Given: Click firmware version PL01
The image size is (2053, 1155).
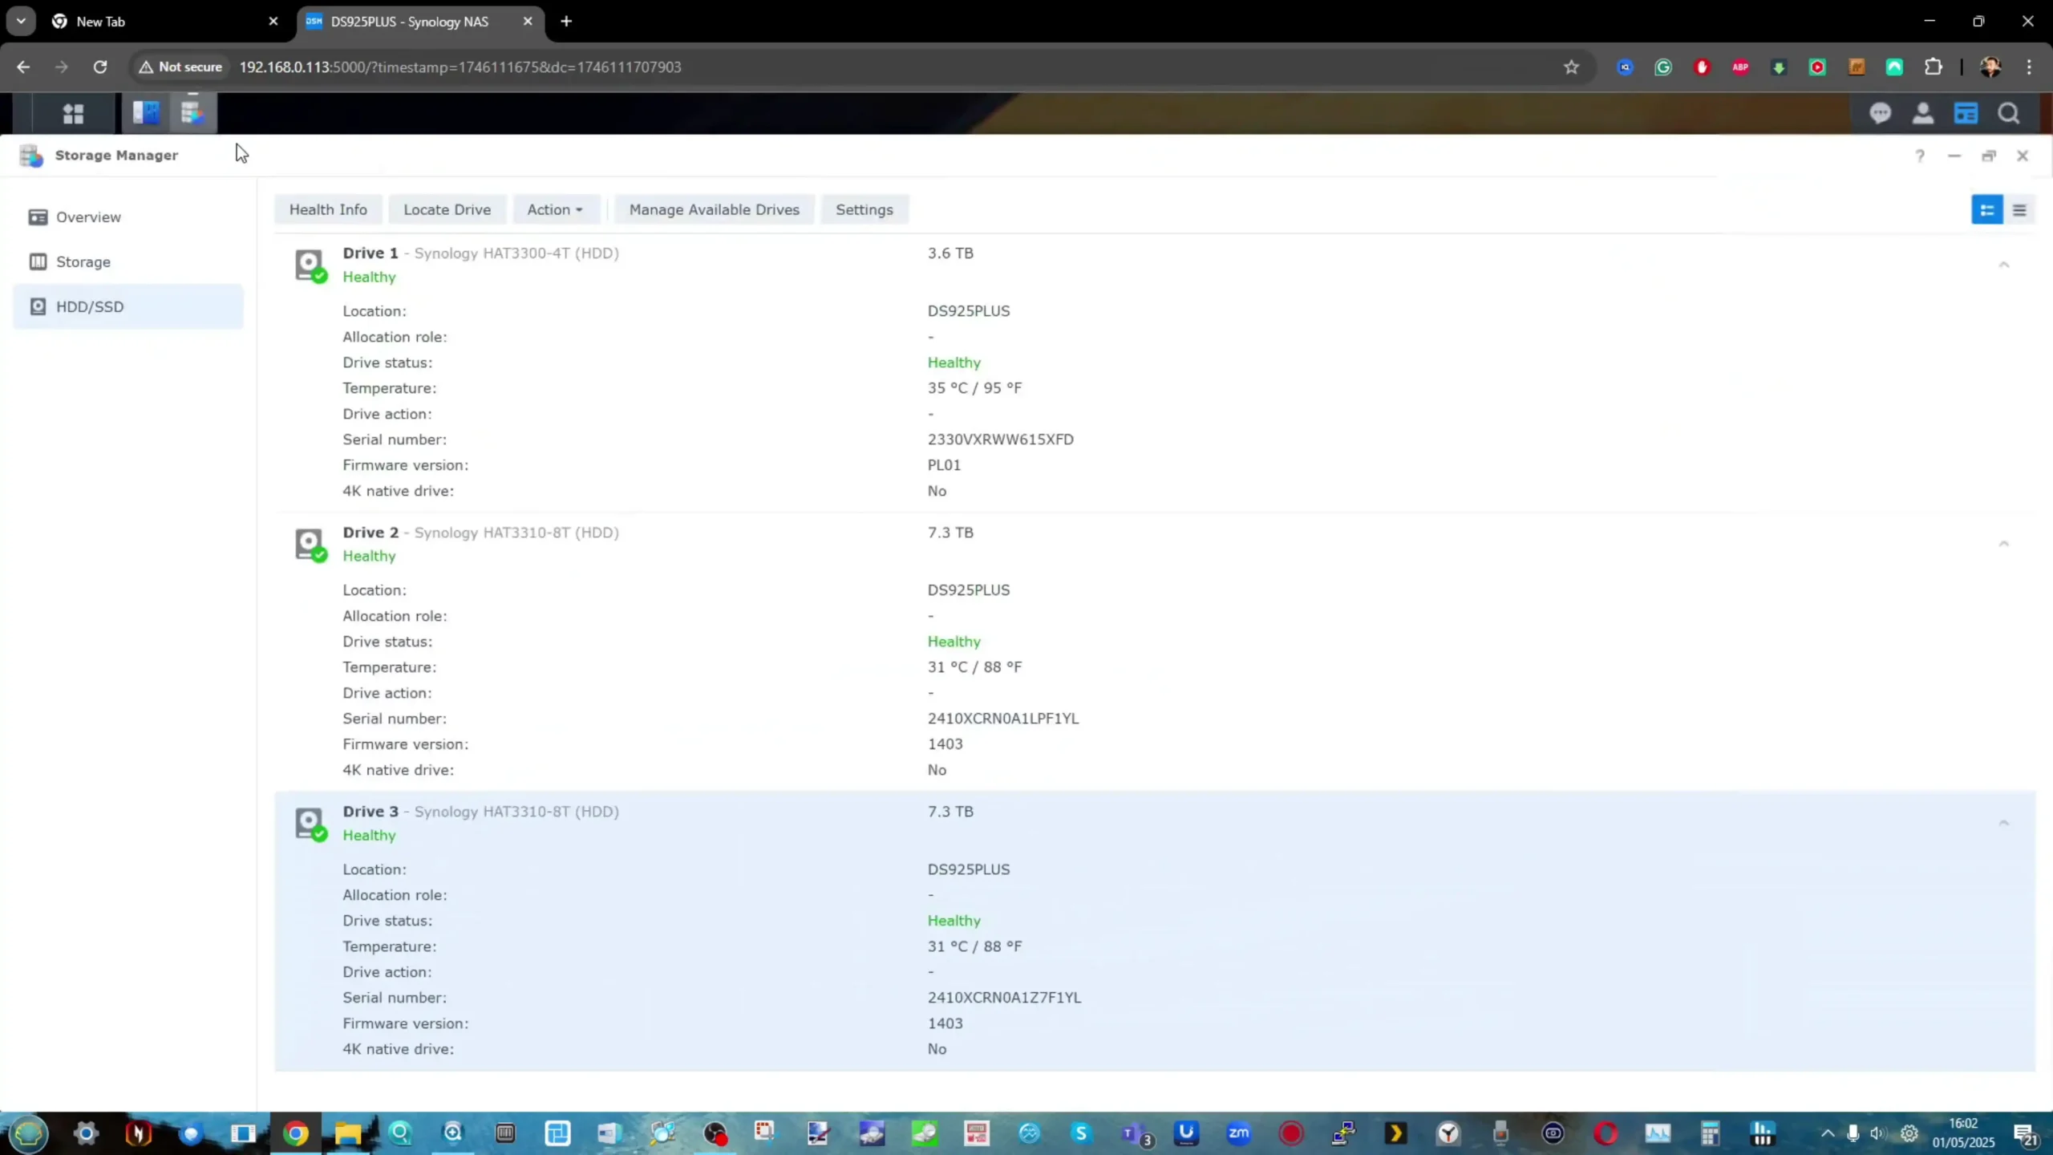Looking at the screenshot, I should [944, 465].
